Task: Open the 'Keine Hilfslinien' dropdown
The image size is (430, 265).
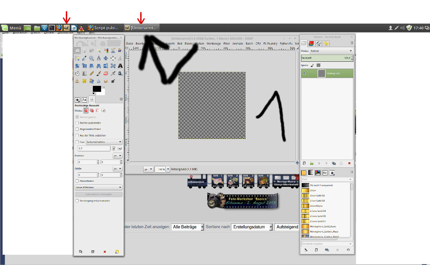Action: pyautogui.click(x=98, y=187)
